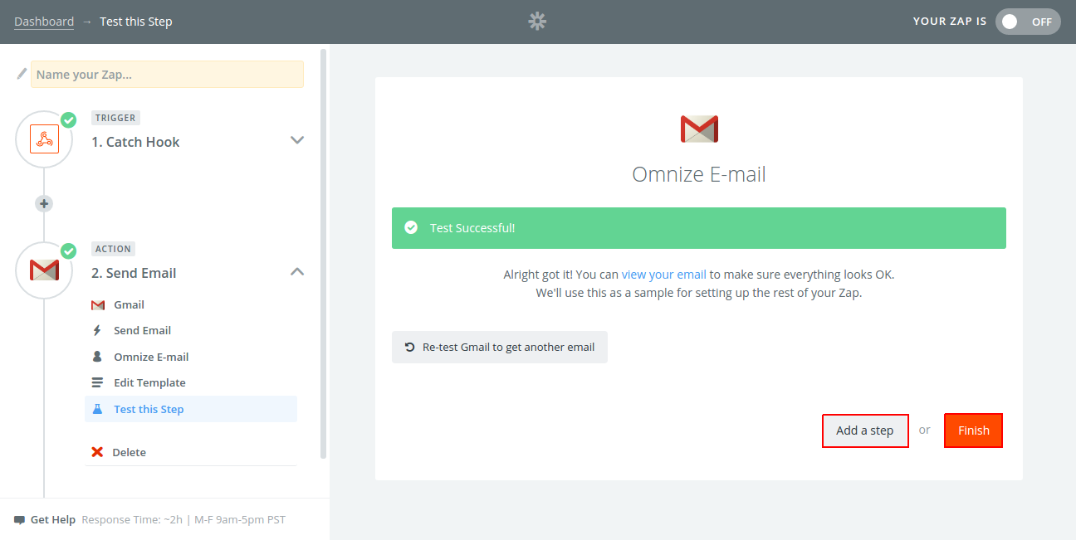Click the Response Time ~2h text

click(x=132, y=520)
